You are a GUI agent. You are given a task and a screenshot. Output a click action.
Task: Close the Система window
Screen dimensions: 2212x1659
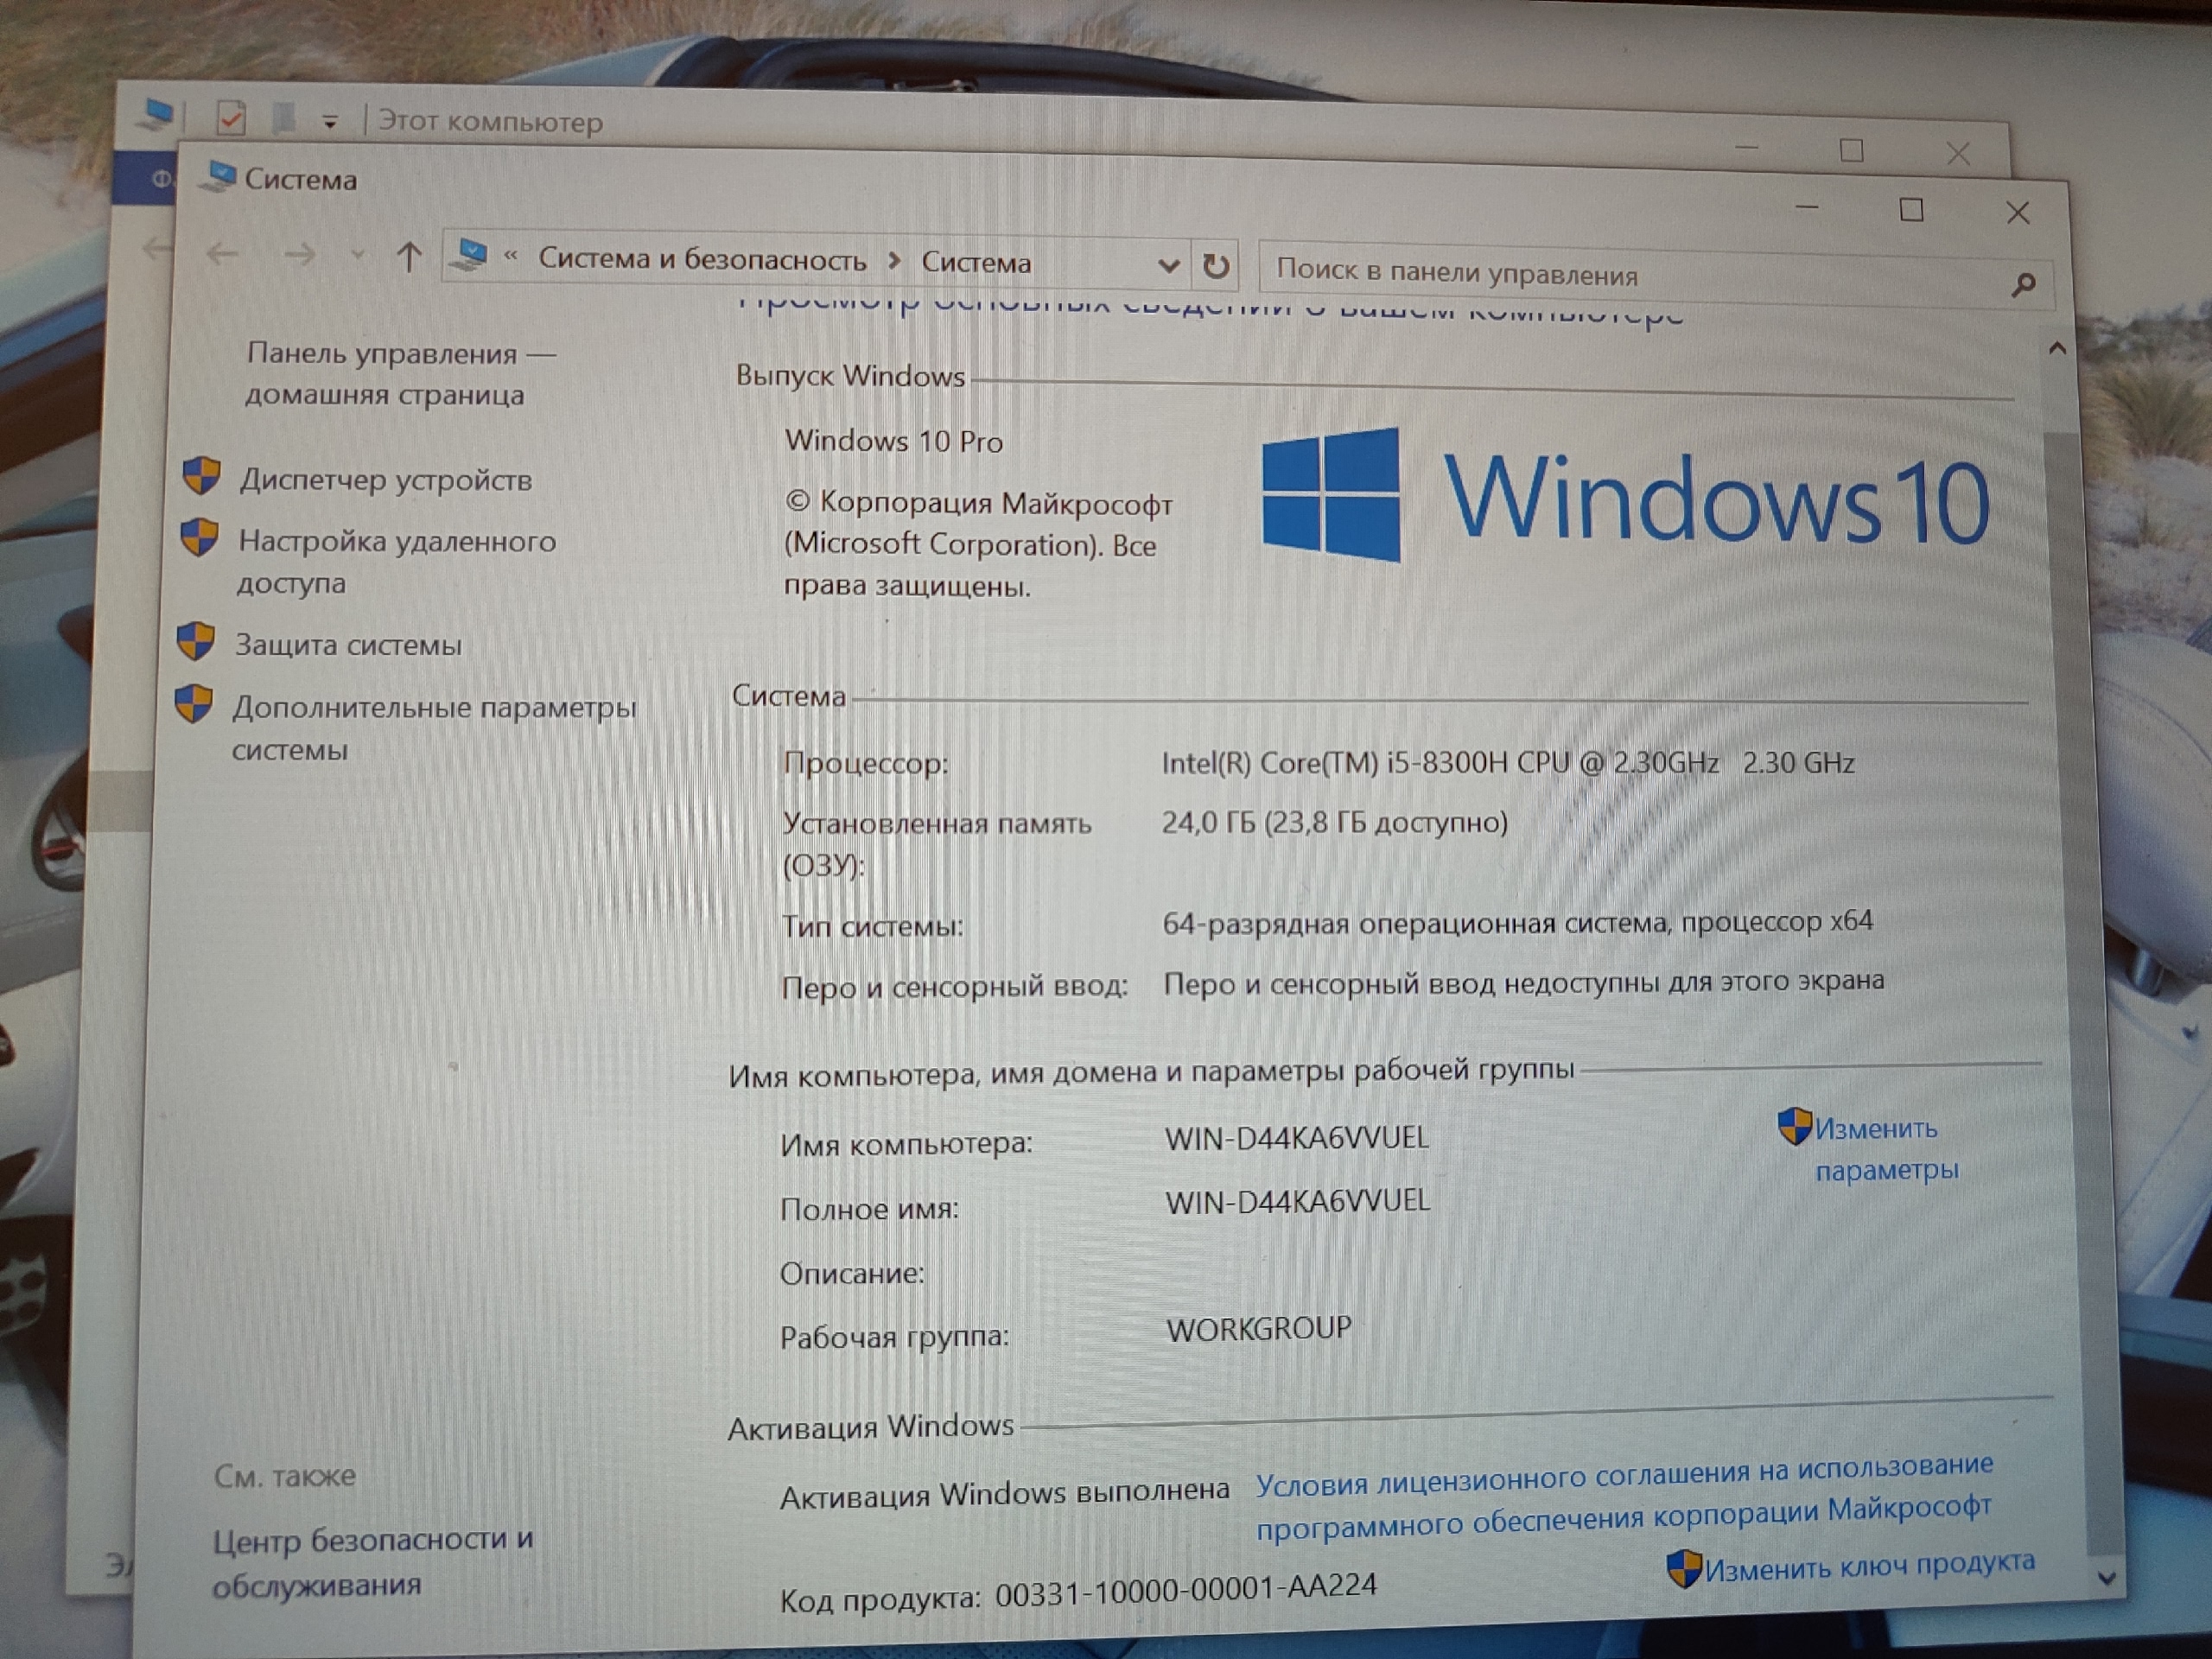pyautogui.click(x=2017, y=213)
